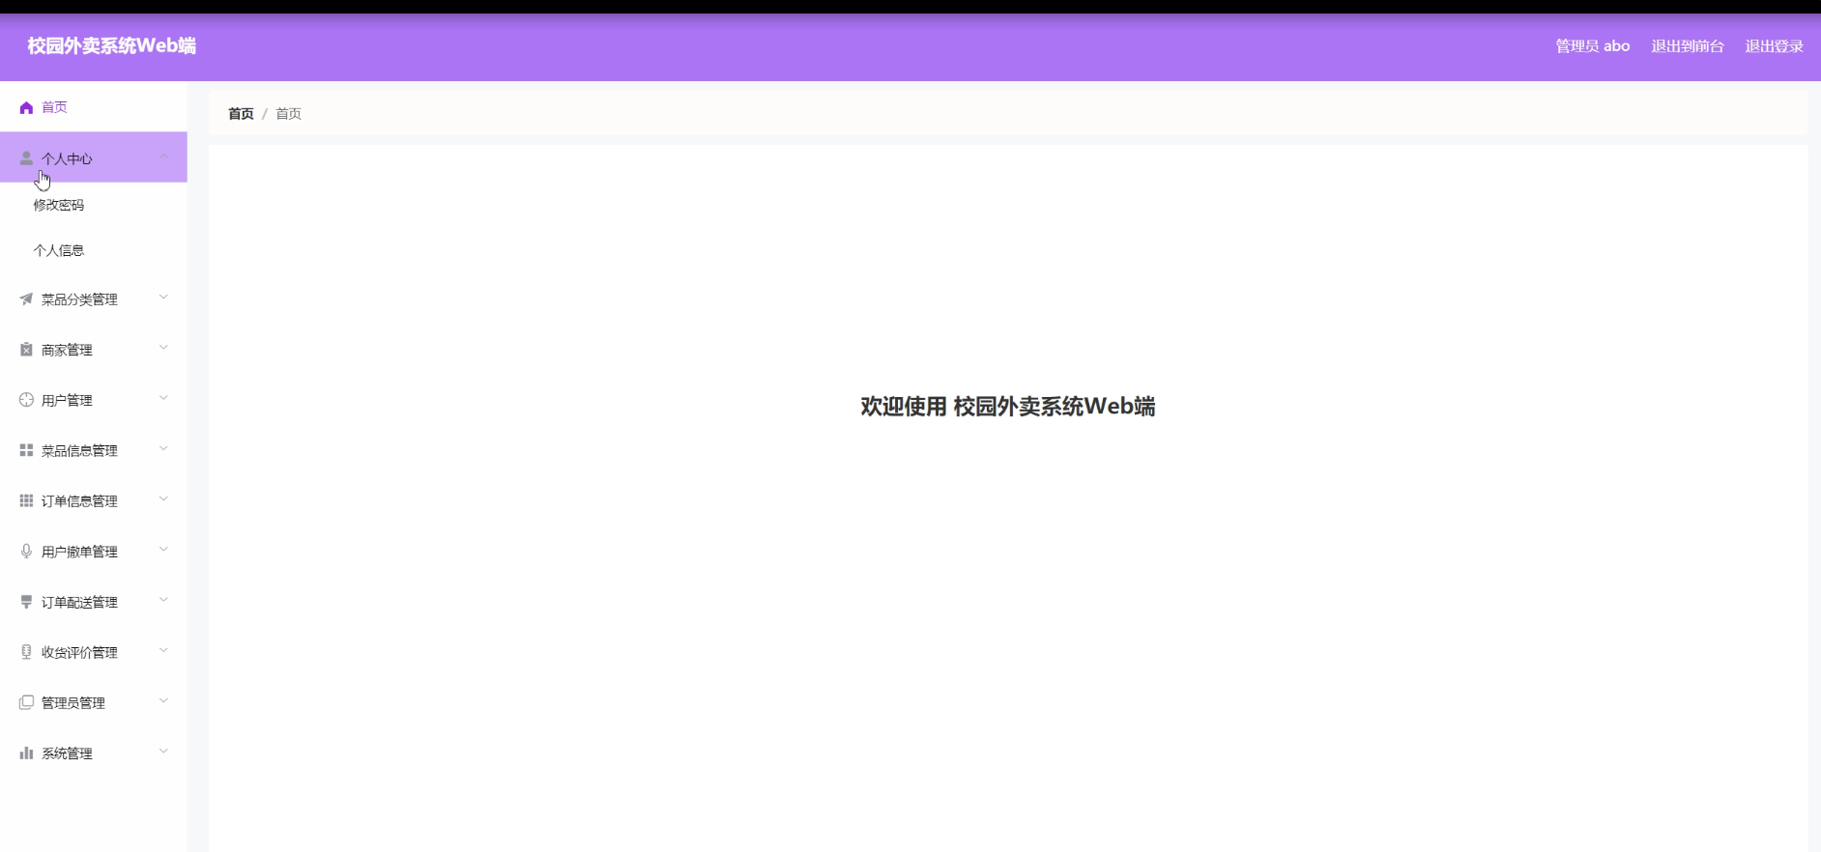Open the 菜品信息管理 menu label
Viewport: 1821px width, 852px height.
click(x=79, y=450)
